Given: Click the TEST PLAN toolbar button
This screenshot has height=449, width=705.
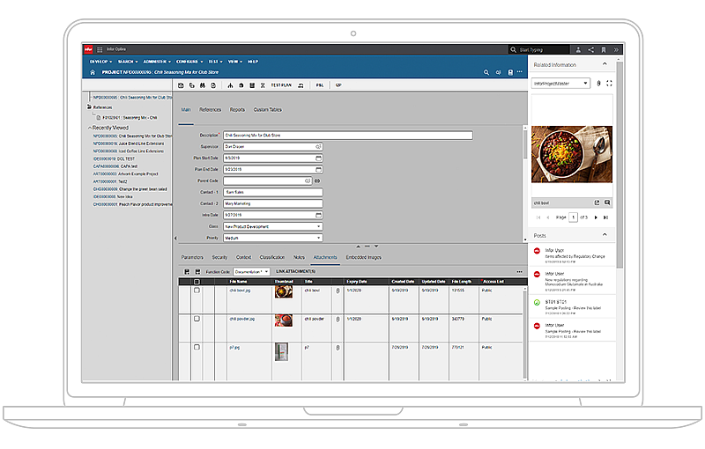Looking at the screenshot, I should click(x=281, y=85).
